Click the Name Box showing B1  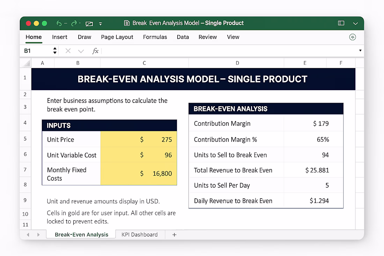37,51
